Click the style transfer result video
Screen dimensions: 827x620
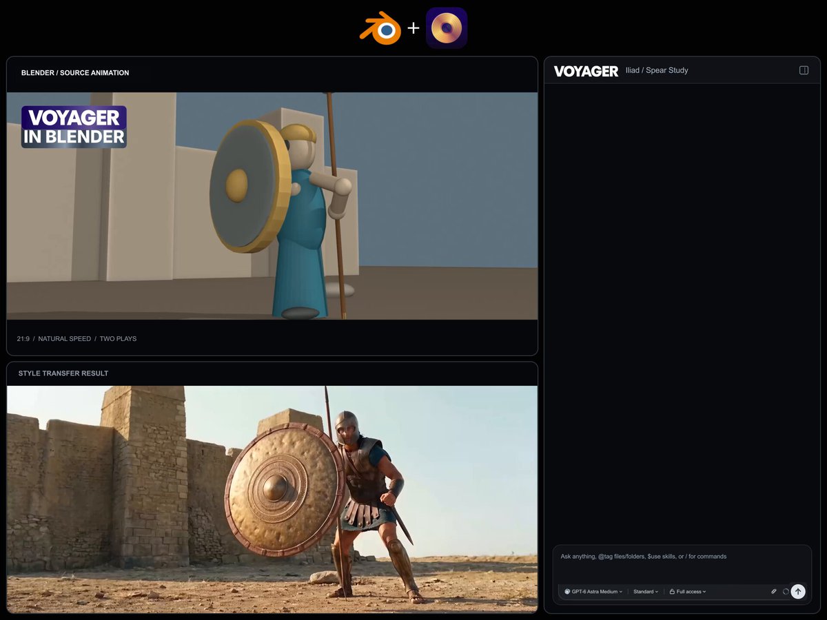tap(272, 499)
